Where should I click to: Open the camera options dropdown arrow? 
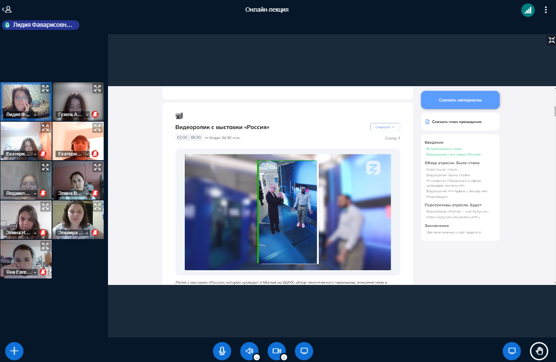pyautogui.click(x=284, y=357)
